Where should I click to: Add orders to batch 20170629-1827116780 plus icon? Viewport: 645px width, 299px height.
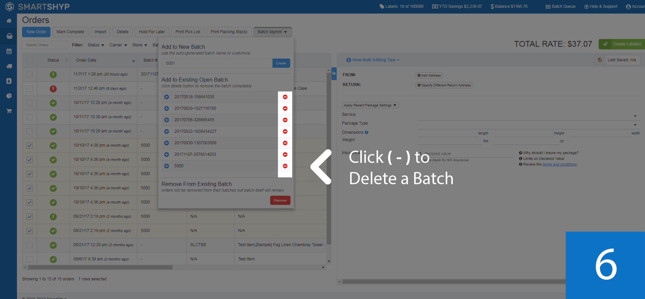[166, 108]
